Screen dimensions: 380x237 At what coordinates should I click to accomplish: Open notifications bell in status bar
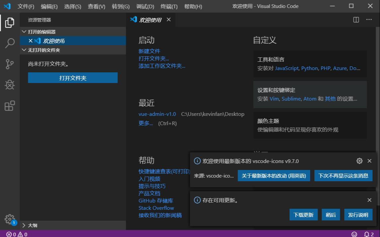pos(369,234)
